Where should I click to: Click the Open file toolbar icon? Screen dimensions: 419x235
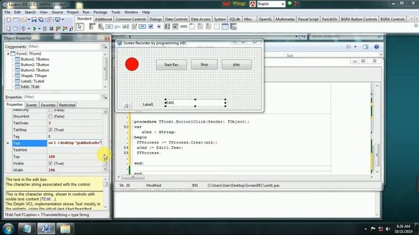[x=24, y=20]
